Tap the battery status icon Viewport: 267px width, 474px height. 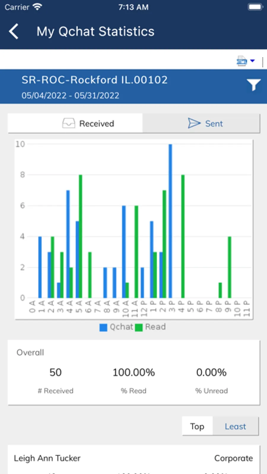coord(255,7)
